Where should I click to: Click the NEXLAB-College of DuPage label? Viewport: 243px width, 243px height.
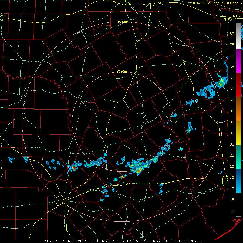(x=216, y=3)
